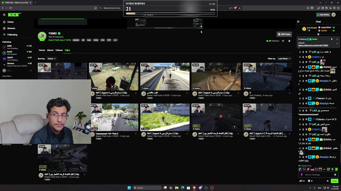Click the Gift Subs button

click(x=284, y=34)
